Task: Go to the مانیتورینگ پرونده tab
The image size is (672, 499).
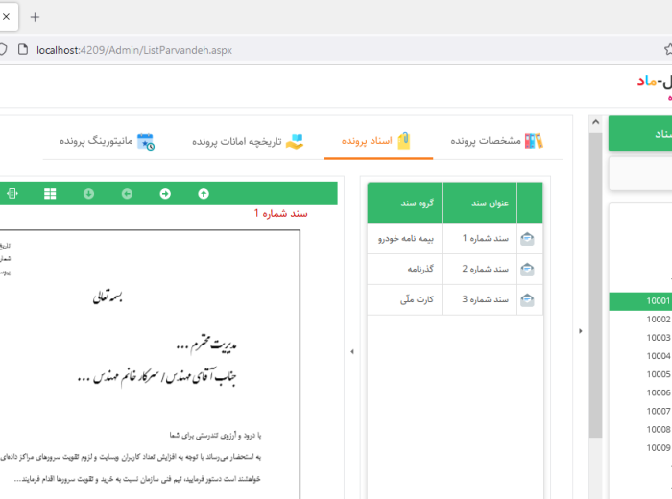Action: pyautogui.click(x=107, y=142)
